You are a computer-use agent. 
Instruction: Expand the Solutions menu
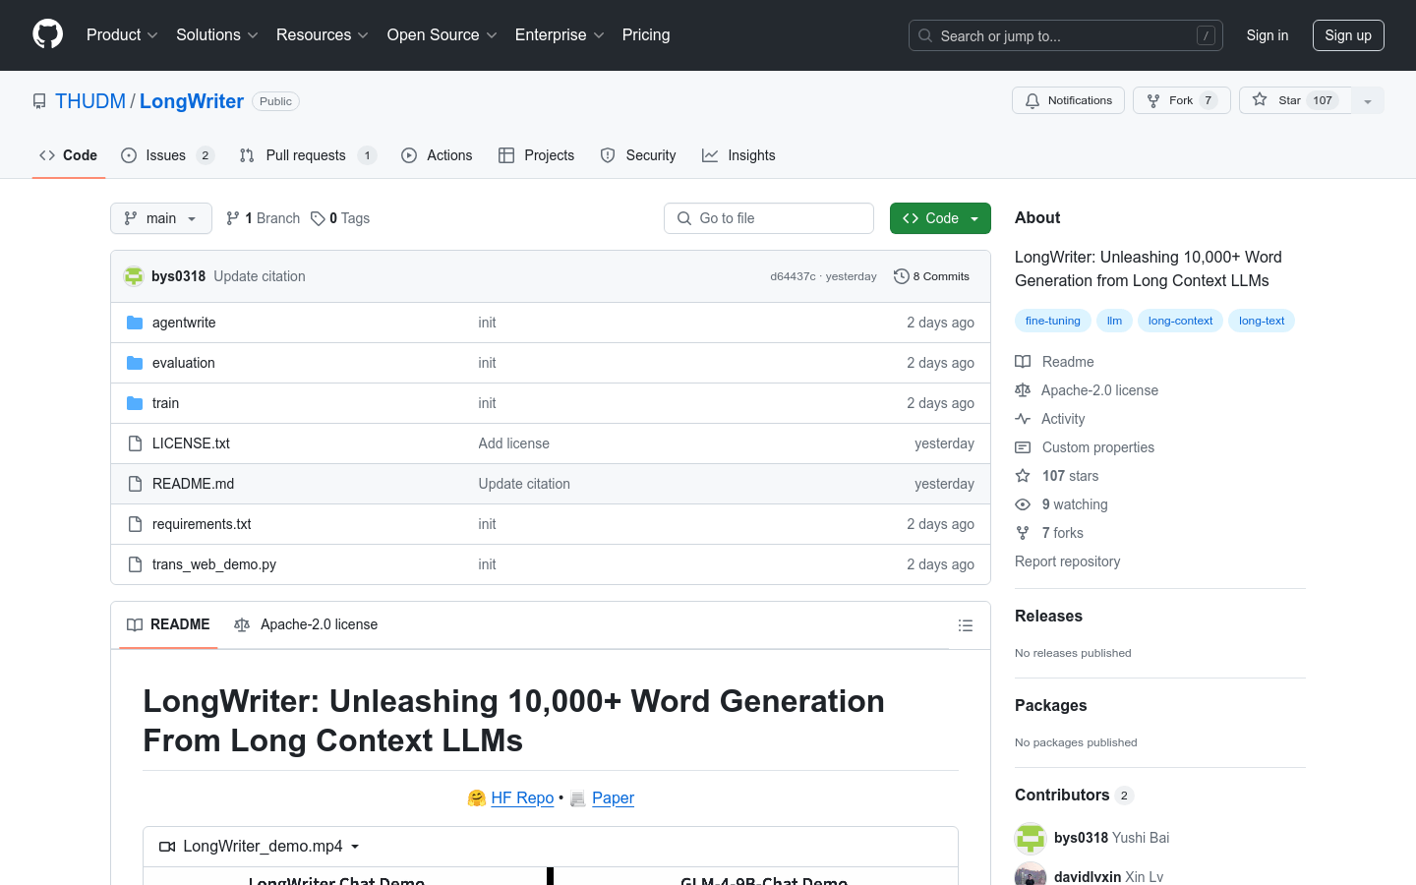coord(217,34)
